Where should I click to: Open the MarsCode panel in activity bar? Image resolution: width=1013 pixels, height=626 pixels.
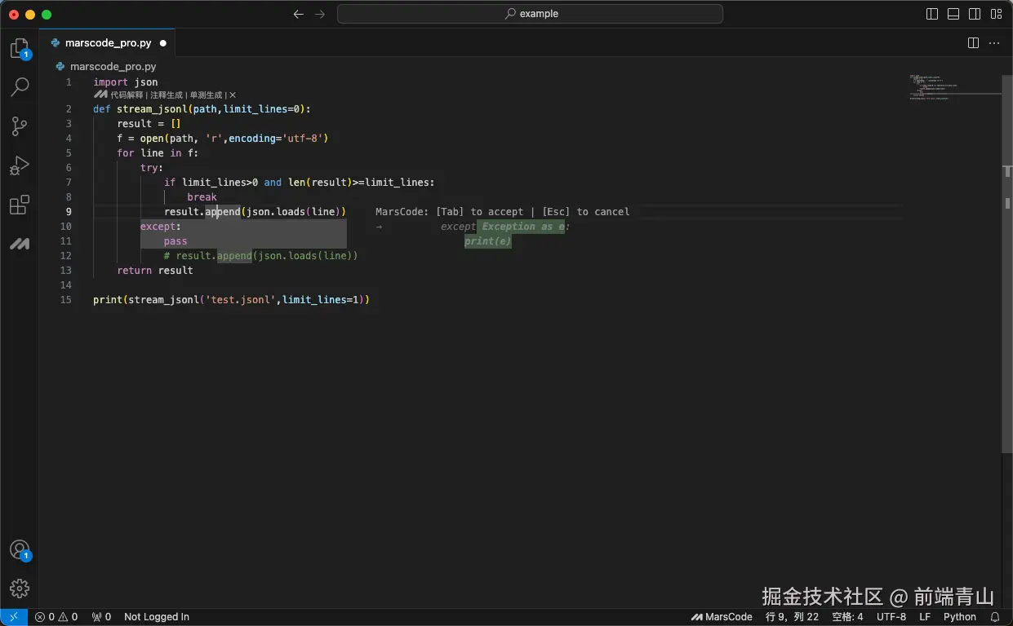click(20, 244)
